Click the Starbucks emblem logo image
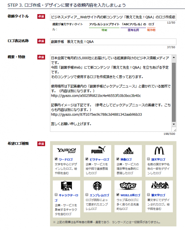 (x=97, y=186)
